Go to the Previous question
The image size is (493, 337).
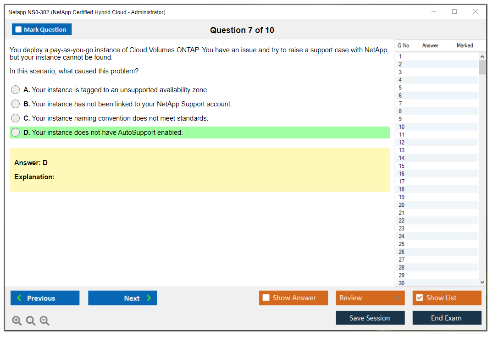coord(45,298)
